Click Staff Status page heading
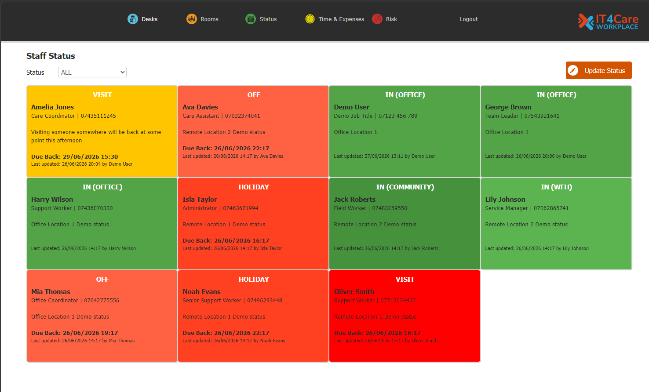 tap(51, 56)
